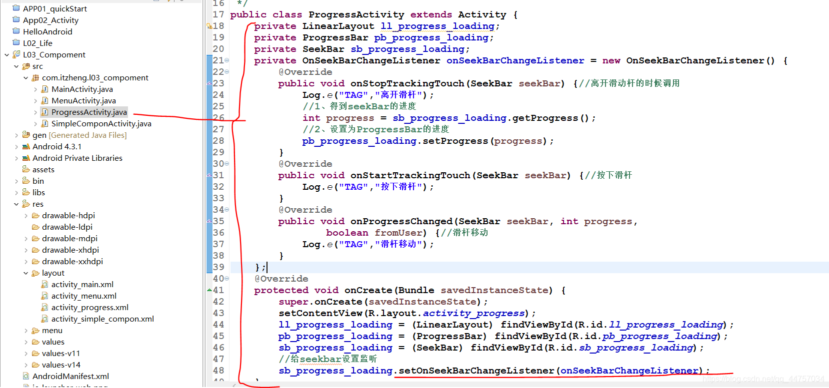Expand the values-v11 folder

pos(25,354)
